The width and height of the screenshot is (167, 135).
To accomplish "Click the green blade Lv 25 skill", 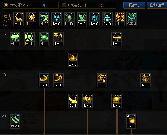I will [x=15, y=121].
